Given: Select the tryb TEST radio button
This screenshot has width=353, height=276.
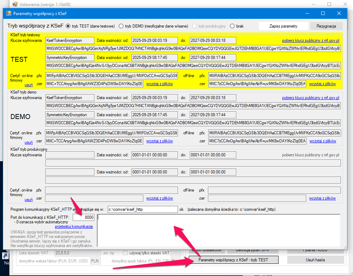Looking at the screenshot, I should (68, 26).
